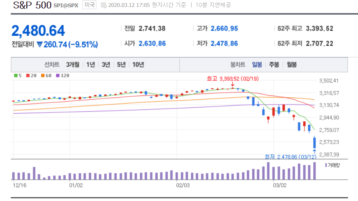Click the 선차트 label

click(x=52, y=65)
